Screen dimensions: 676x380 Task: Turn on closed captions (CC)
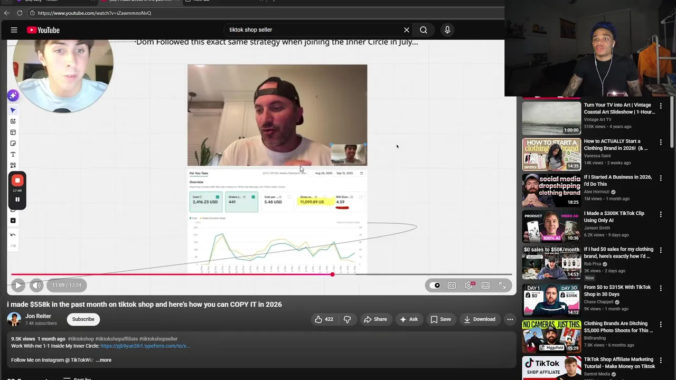[452, 286]
